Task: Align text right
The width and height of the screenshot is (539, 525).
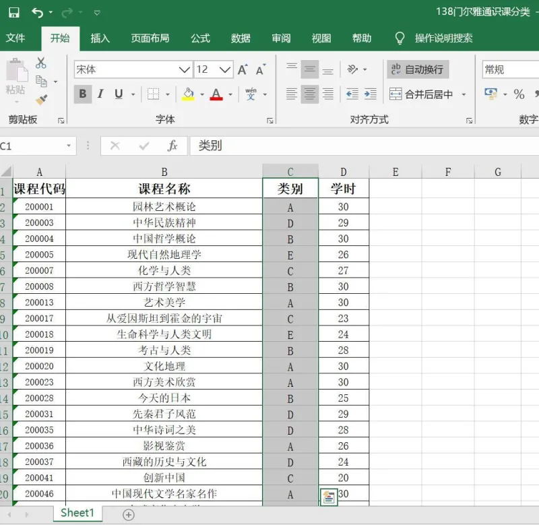Action: [328, 94]
